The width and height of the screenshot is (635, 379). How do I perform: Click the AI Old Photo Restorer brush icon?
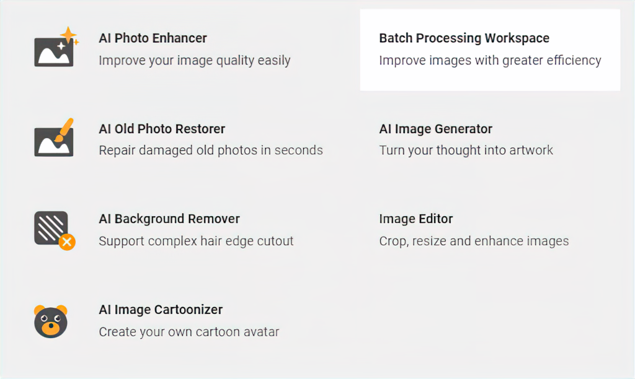coord(55,137)
